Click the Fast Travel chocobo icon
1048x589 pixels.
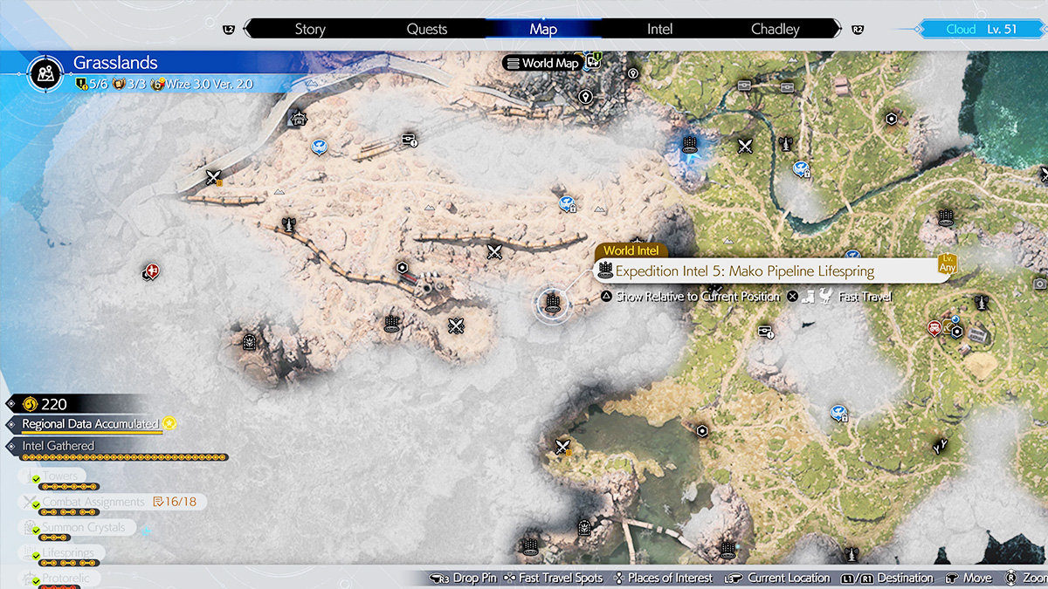click(x=820, y=297)
